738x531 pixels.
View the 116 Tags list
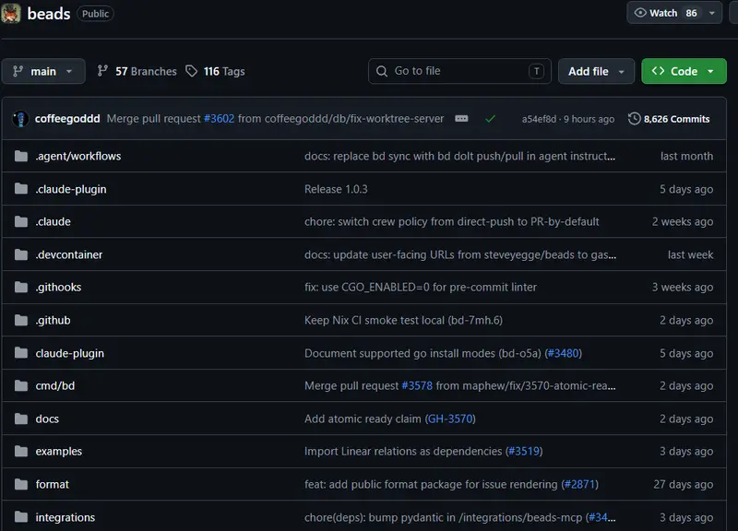(215, 71)
